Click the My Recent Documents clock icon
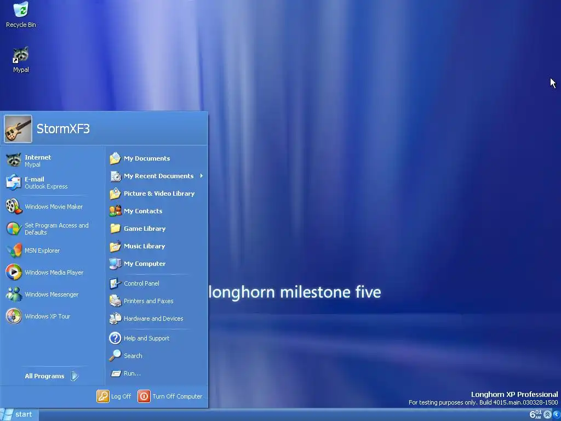The width and height of the screenshot is (561, 421). tap(115, 176)
